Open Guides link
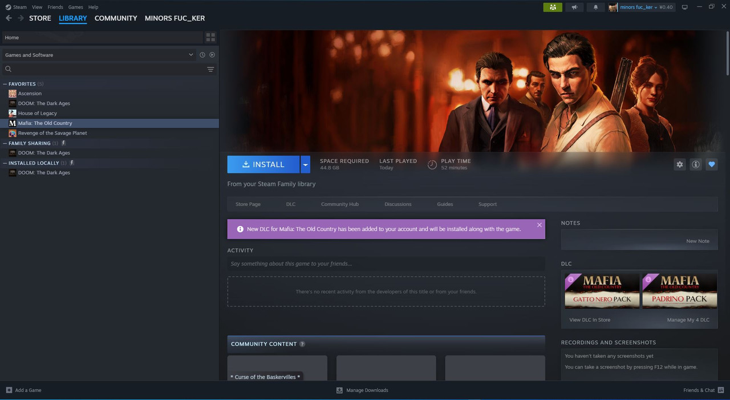Viewport: 730px width, 400px height. point(445,204)
